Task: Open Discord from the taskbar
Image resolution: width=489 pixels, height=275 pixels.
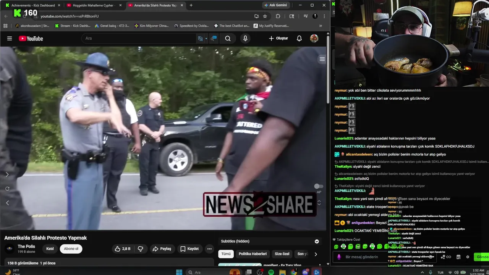Action: pos(305,272)
